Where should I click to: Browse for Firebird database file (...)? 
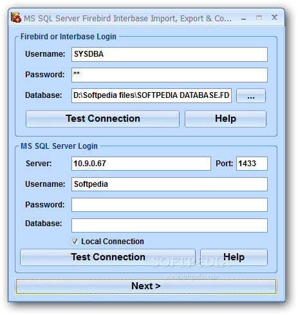point(251,95)
